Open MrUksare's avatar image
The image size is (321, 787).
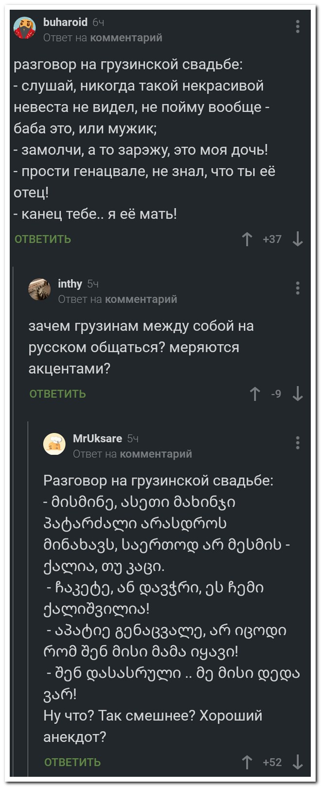click(x=54, y=445)
